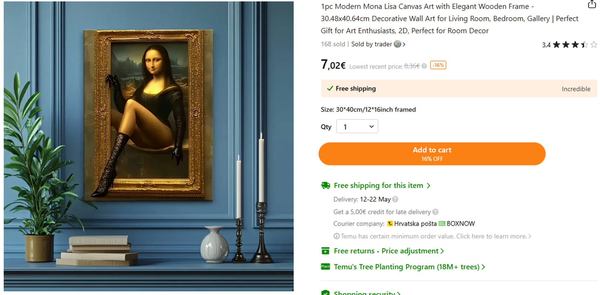Click the help icon next to delivery dates
The height and width of the screenshot is (295, 600).
click(x=395, y=199)
